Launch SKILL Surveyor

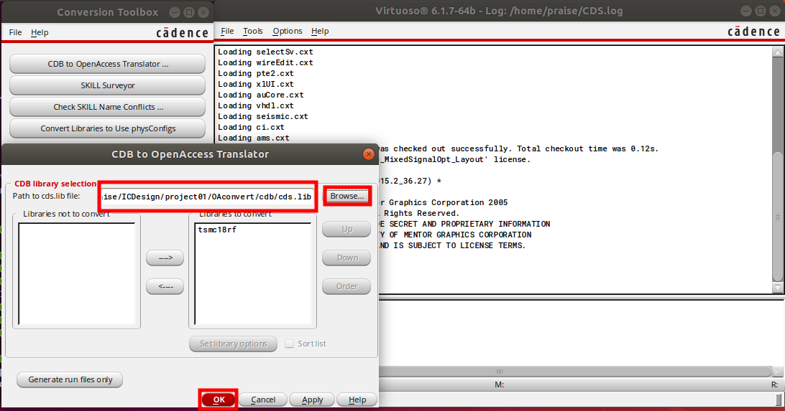click(x=108, y=85)
